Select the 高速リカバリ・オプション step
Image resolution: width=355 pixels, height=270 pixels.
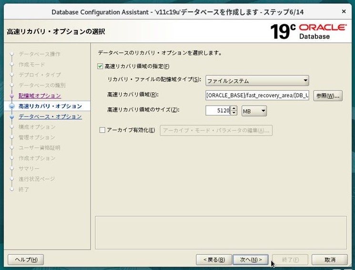50,106
